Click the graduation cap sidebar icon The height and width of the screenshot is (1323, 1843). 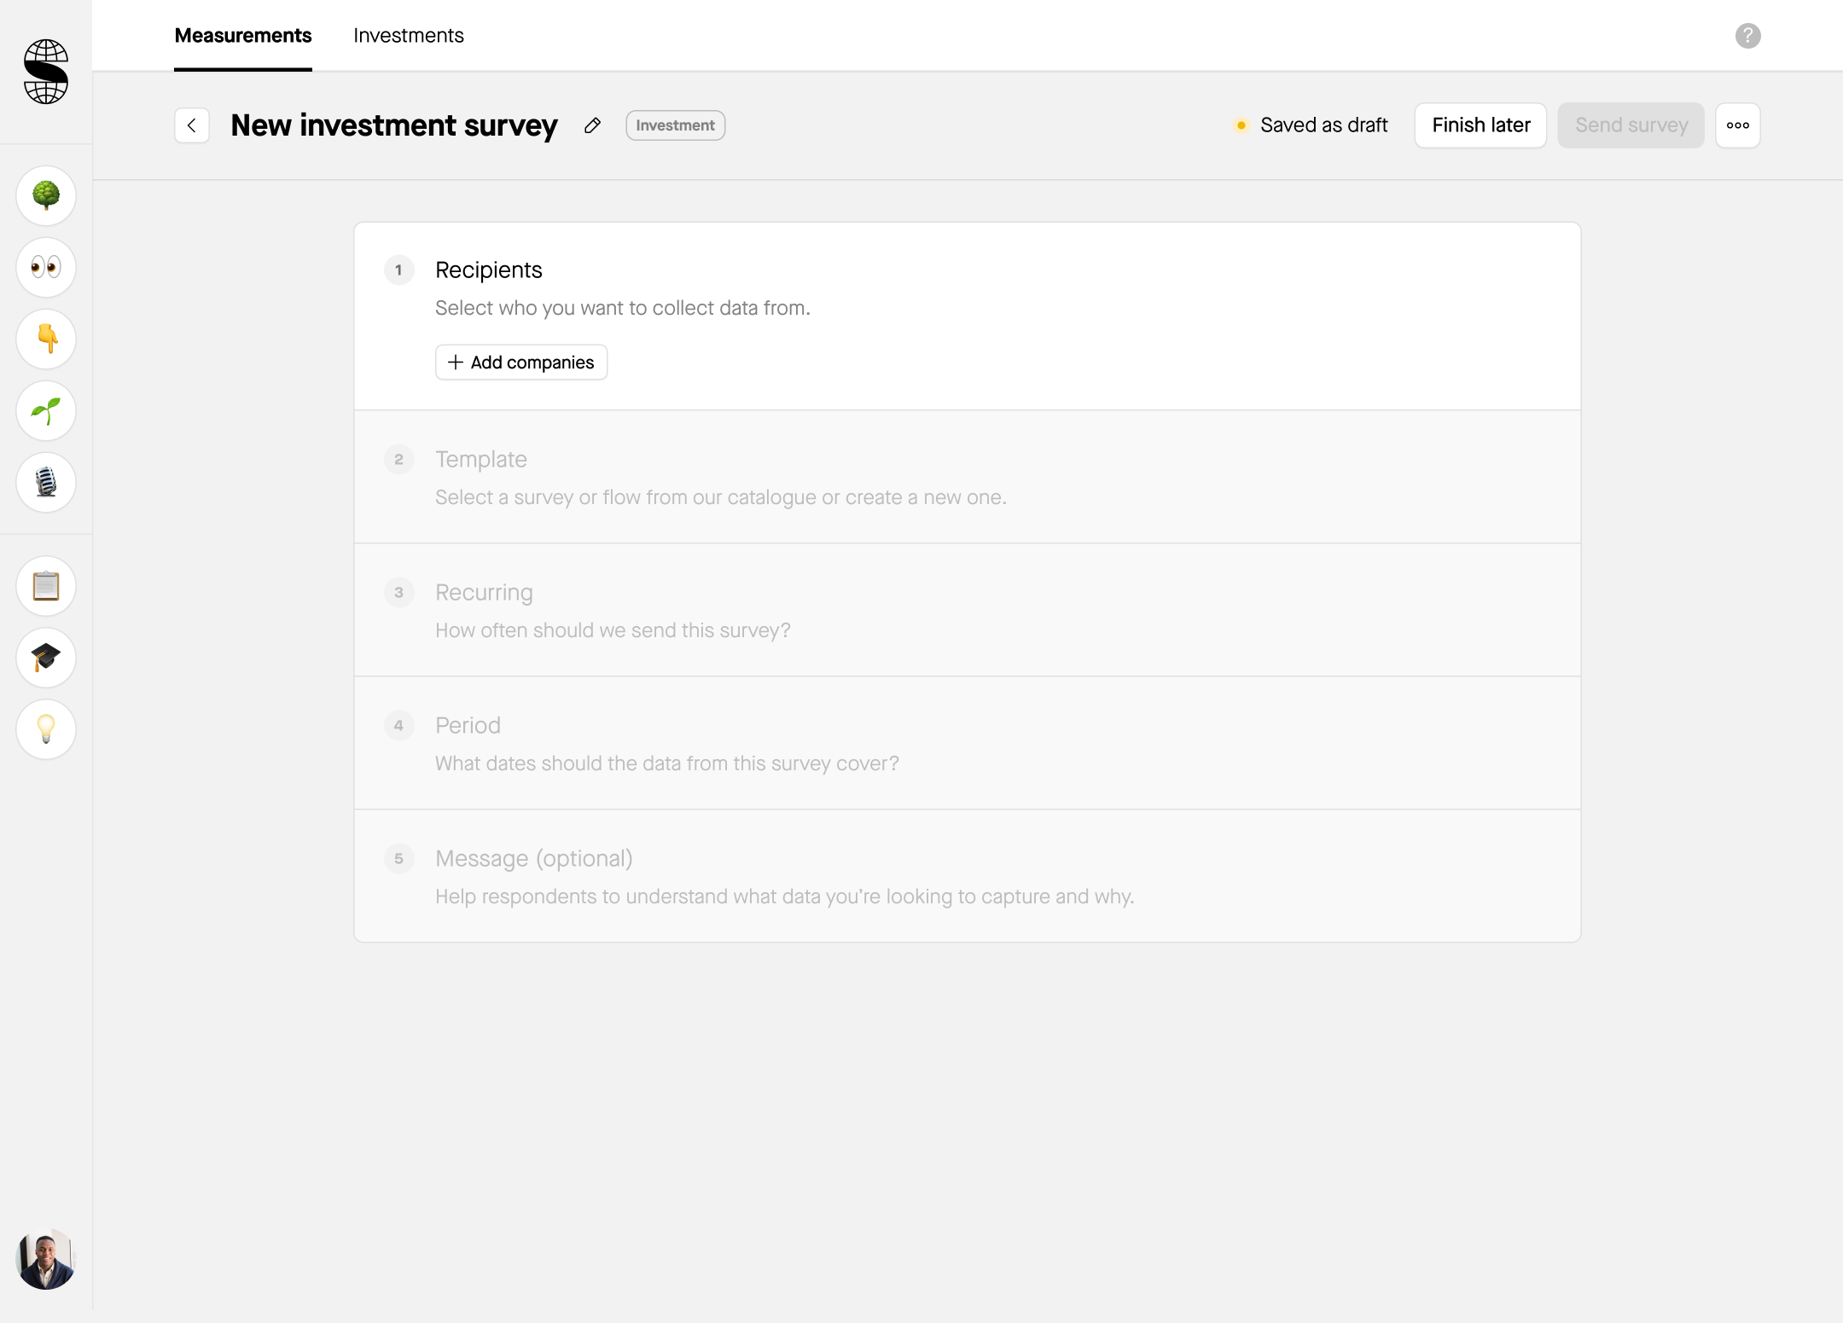coord(46,658)
